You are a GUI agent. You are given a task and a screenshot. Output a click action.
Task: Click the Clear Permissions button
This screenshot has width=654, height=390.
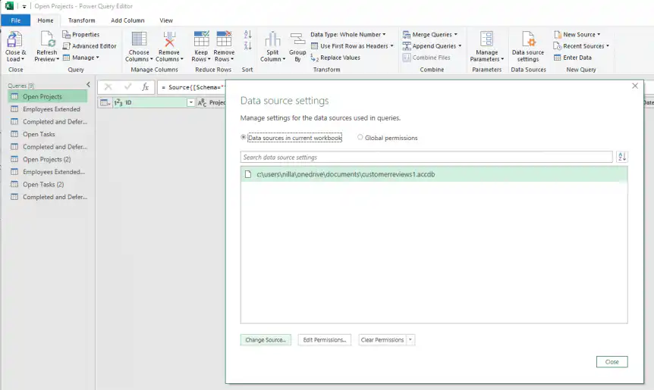[382, 340]
